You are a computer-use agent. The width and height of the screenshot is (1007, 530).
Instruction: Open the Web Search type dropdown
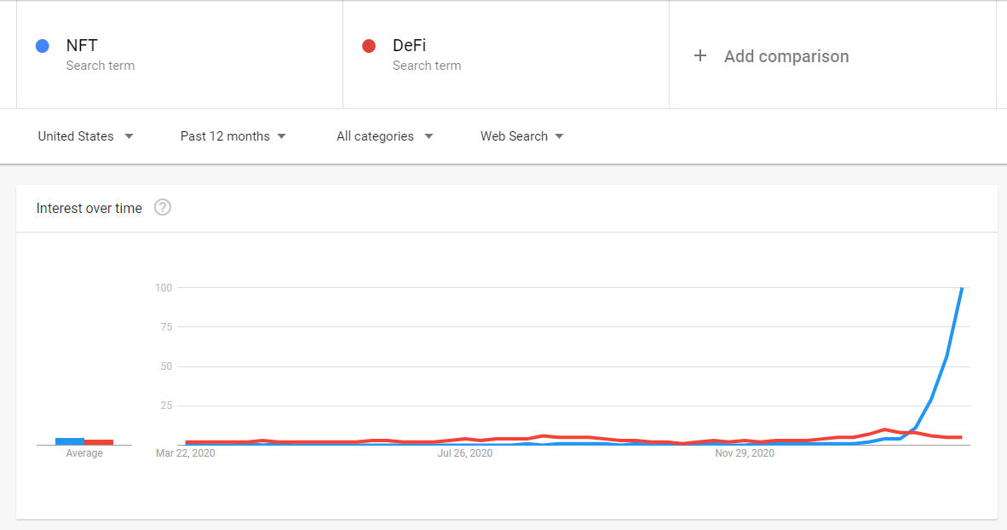click(521, 136)
